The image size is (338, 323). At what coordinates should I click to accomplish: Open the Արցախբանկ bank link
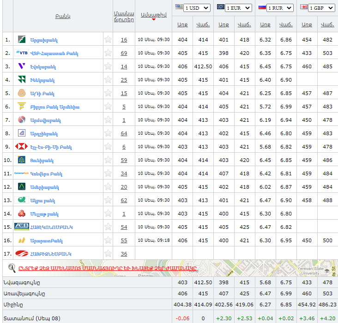pyautogui.click(x=44, y=40)
